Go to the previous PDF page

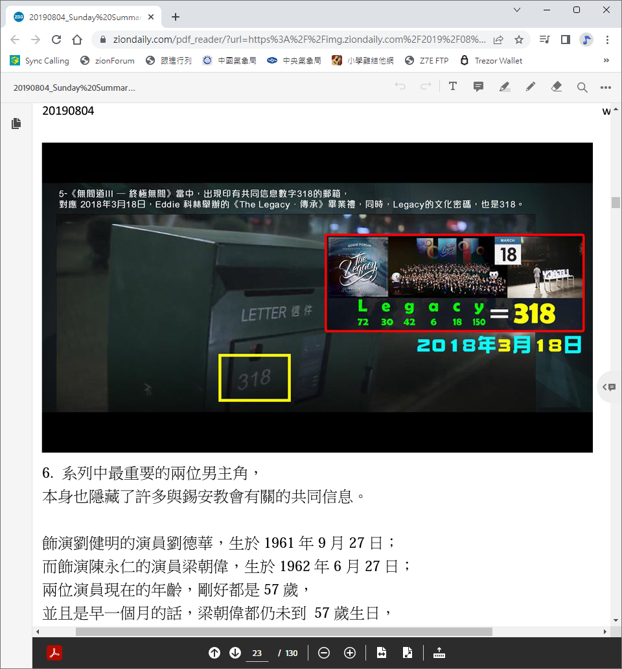tap(214, 653)
